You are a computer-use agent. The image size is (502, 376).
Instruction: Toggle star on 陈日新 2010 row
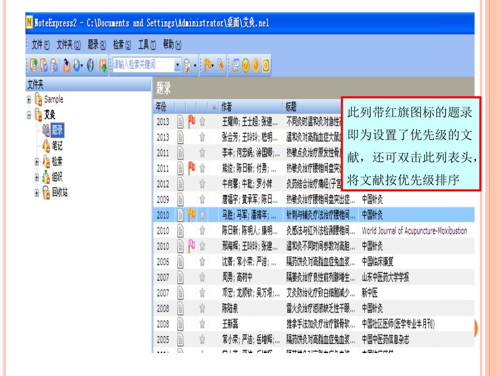coord(202,230)
